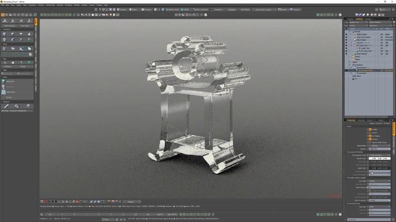Toggle visibility of Final Color Output layer

coord(346,37)
